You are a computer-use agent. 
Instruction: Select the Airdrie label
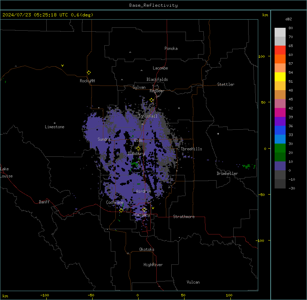click(x=144, y=191)
